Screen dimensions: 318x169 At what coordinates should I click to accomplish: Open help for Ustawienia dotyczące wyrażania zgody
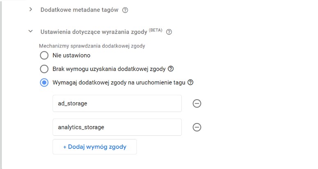click(169, 32)
